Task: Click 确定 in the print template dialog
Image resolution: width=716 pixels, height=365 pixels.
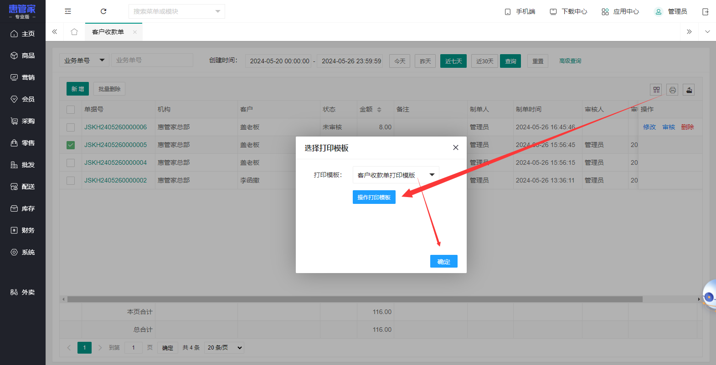Action: coord(444,261)
